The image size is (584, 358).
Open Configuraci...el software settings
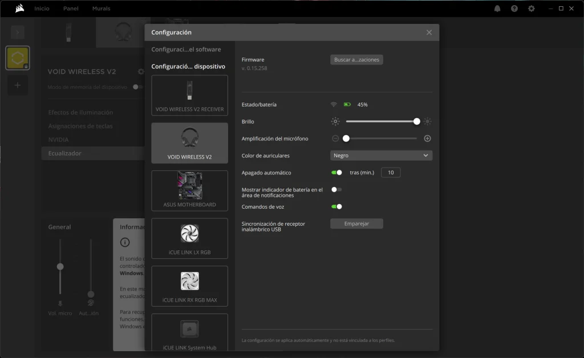point(186,49)
